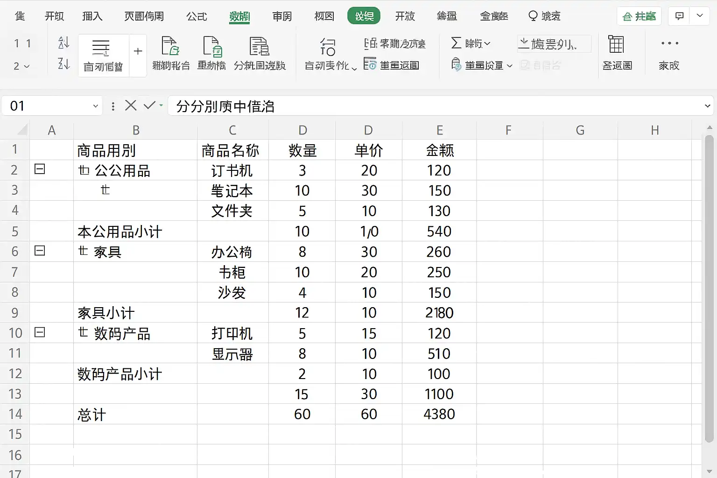Viewport: 717px width, 478px height.
Task: Click the sort descending Z-A icon
Action: pyautogui.click(x=63, y=63)
